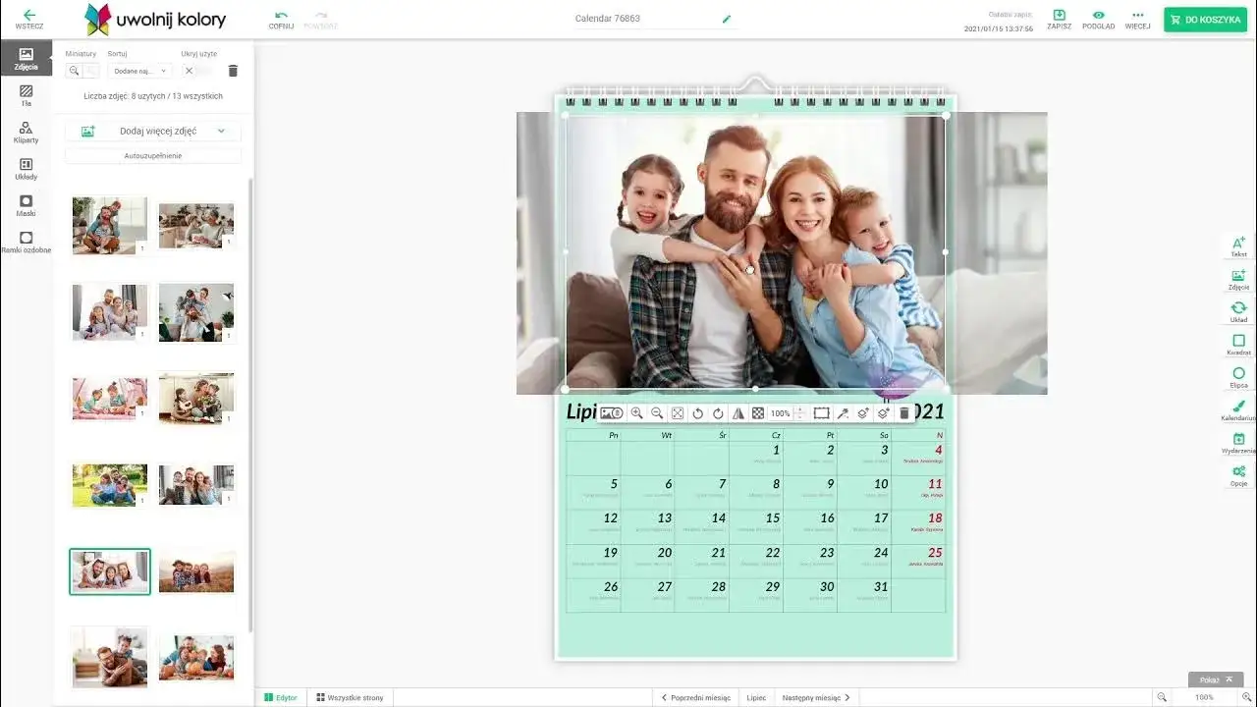Select the highlighted family-on-bed thumbnail
1257x707 pixels.
click(110, 571)
